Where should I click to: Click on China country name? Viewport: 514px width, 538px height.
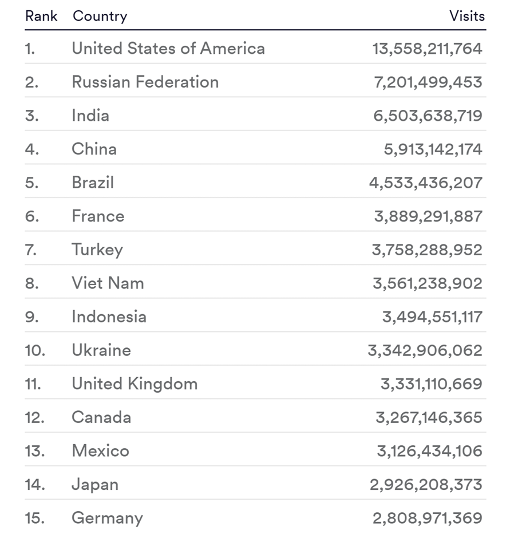(x=94, y=149)
